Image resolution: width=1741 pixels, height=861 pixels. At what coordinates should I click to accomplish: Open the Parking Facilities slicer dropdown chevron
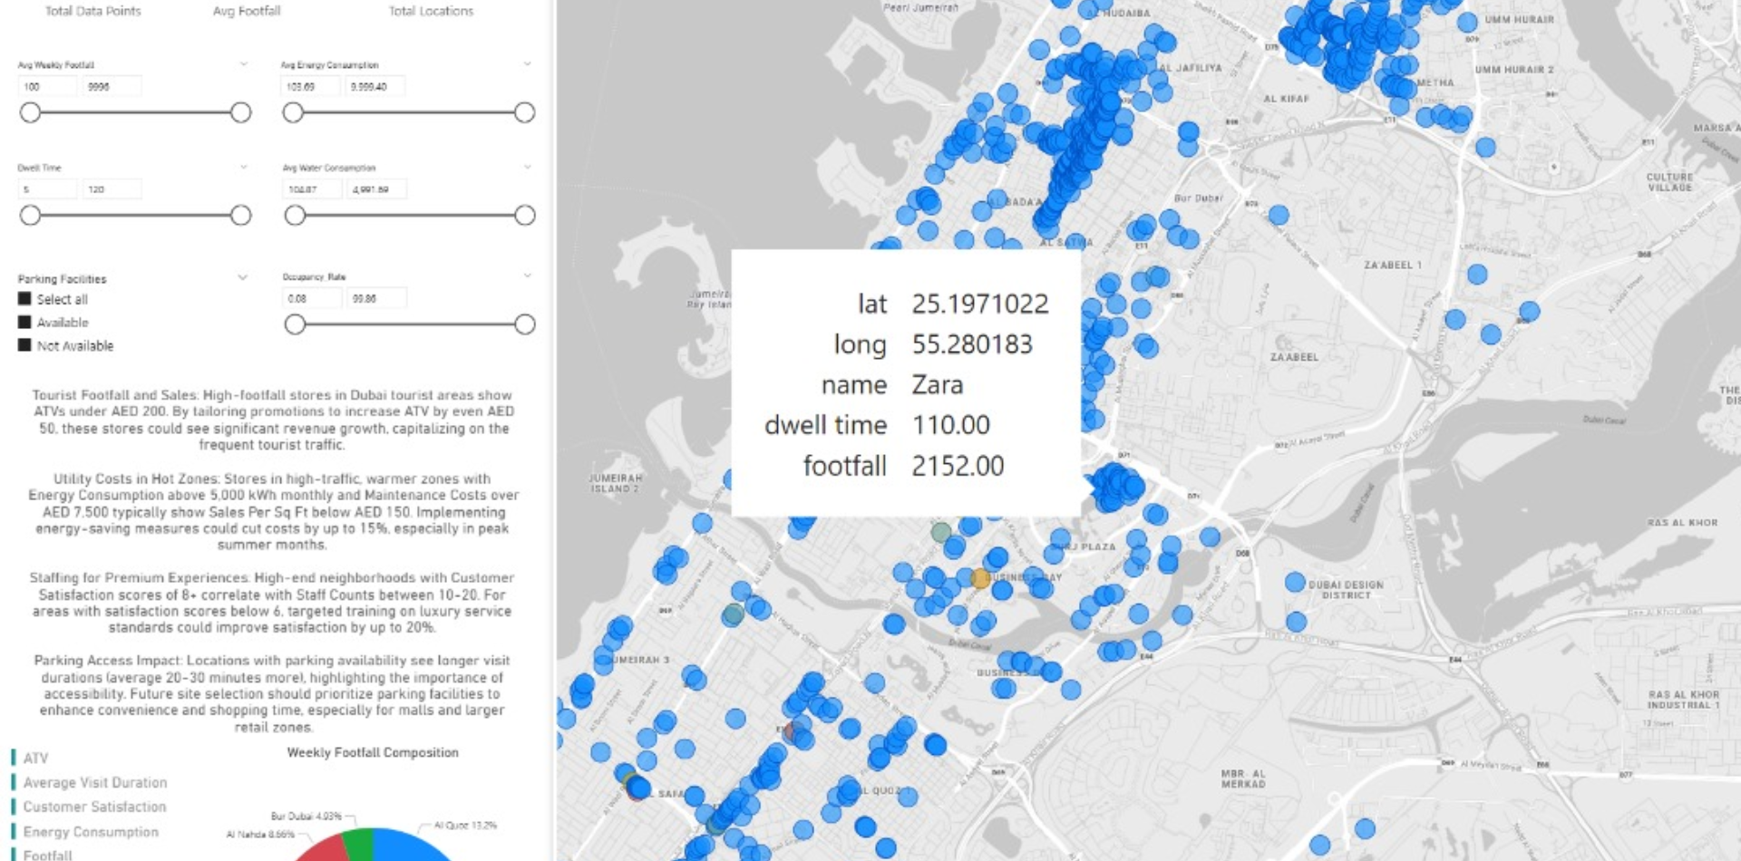(242, 277)
